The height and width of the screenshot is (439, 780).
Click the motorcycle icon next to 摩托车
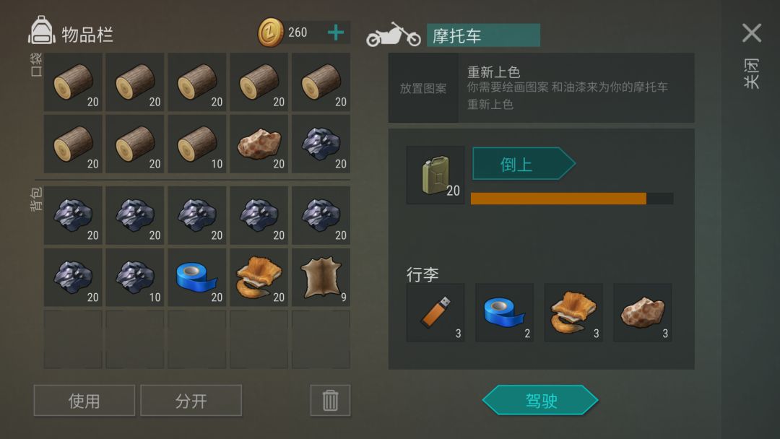pos(394,35)
